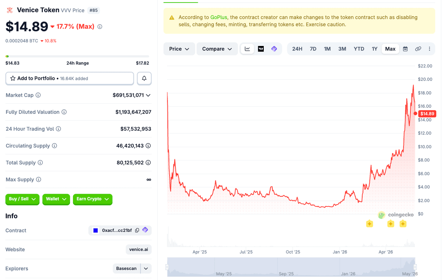
Task: Select the 3M time range
Action: (342, 49)
